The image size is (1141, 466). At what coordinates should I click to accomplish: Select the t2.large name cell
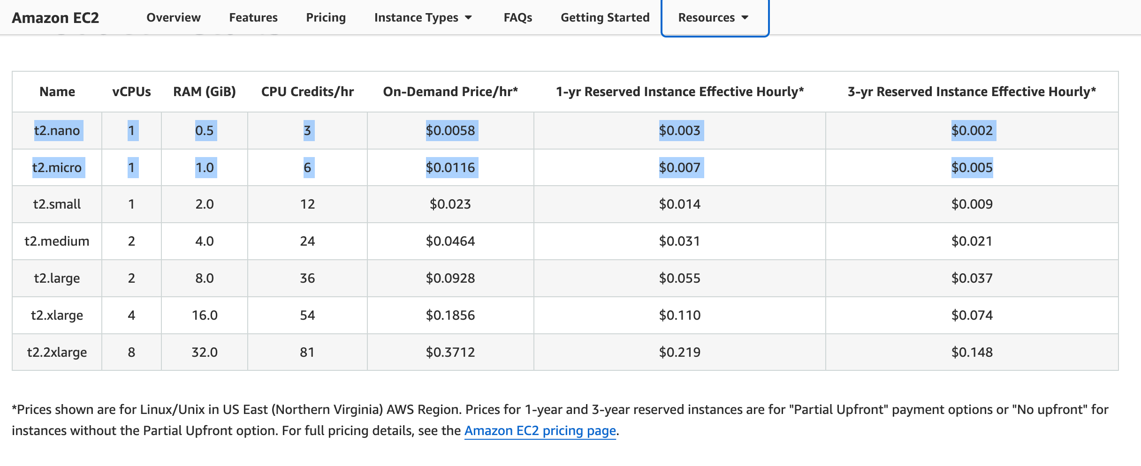point(57,278)
